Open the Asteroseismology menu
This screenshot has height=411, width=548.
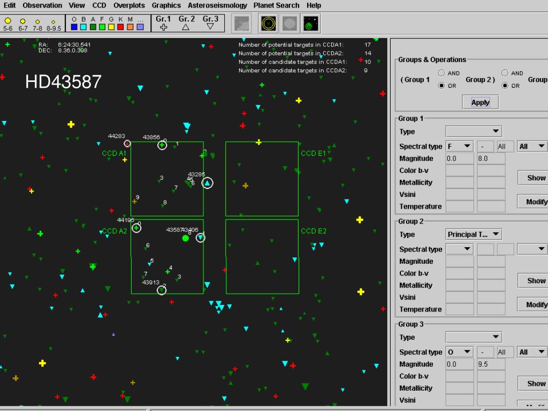(x=217, y=5)
